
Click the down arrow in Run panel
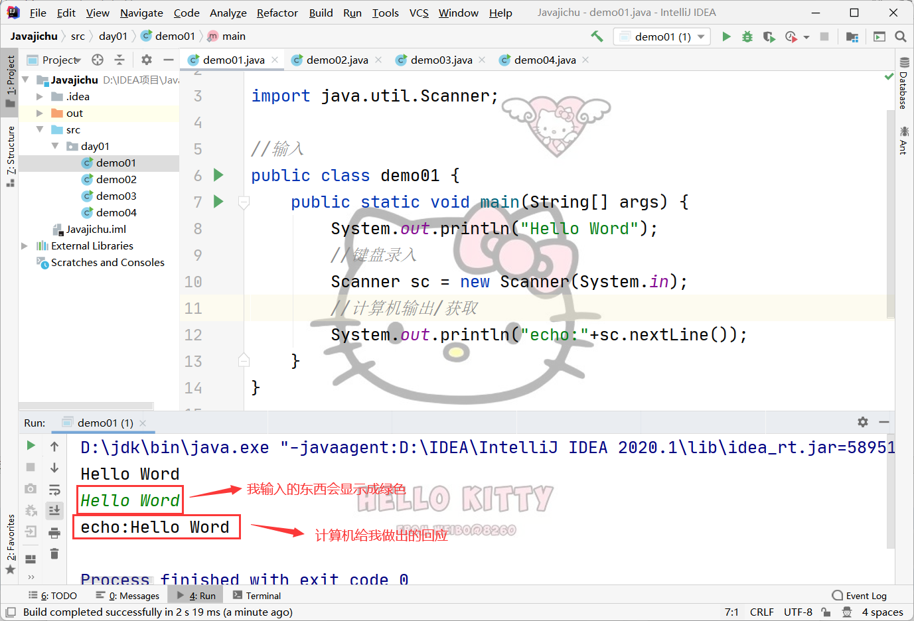pyautogui.click(x=54, y=468)
